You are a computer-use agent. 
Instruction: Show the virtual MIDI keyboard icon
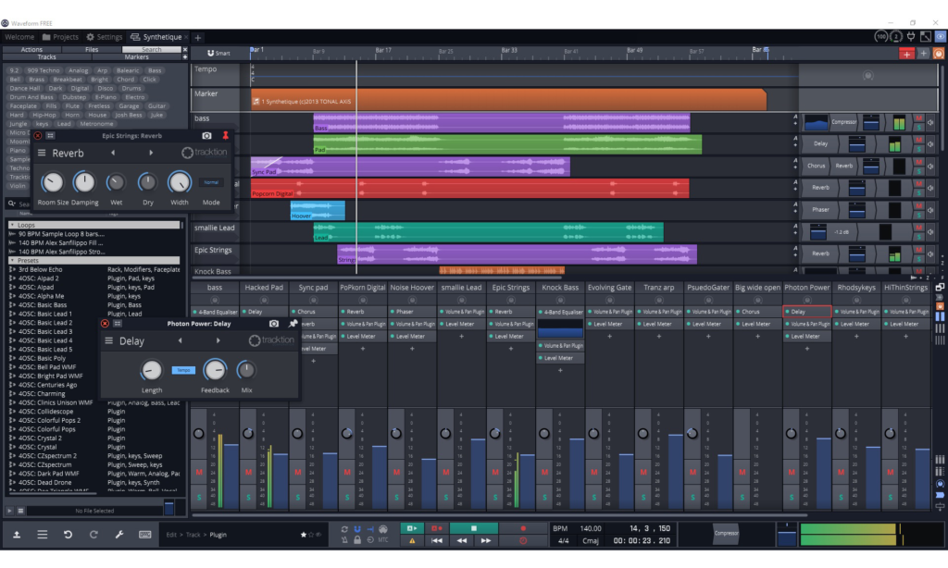click(x=144, y=535)
